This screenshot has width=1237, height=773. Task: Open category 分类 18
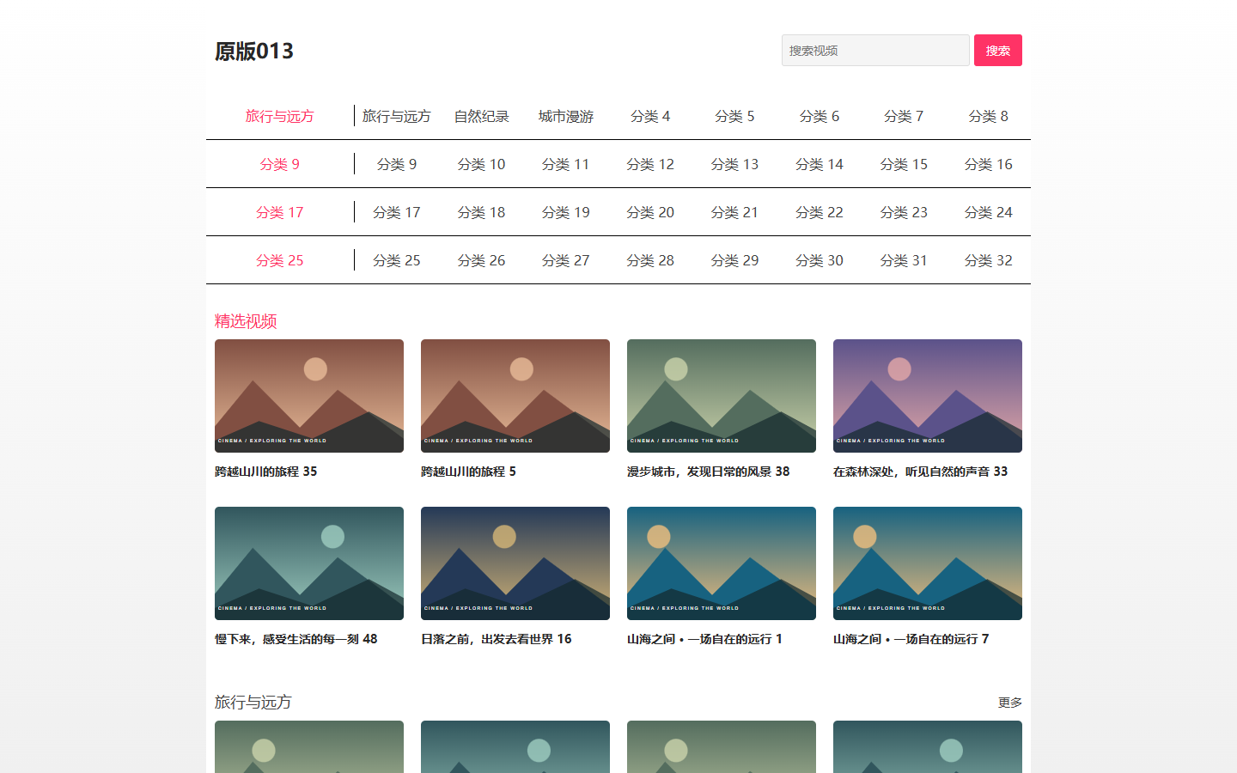pyautogui.click(x=481, y=212)
